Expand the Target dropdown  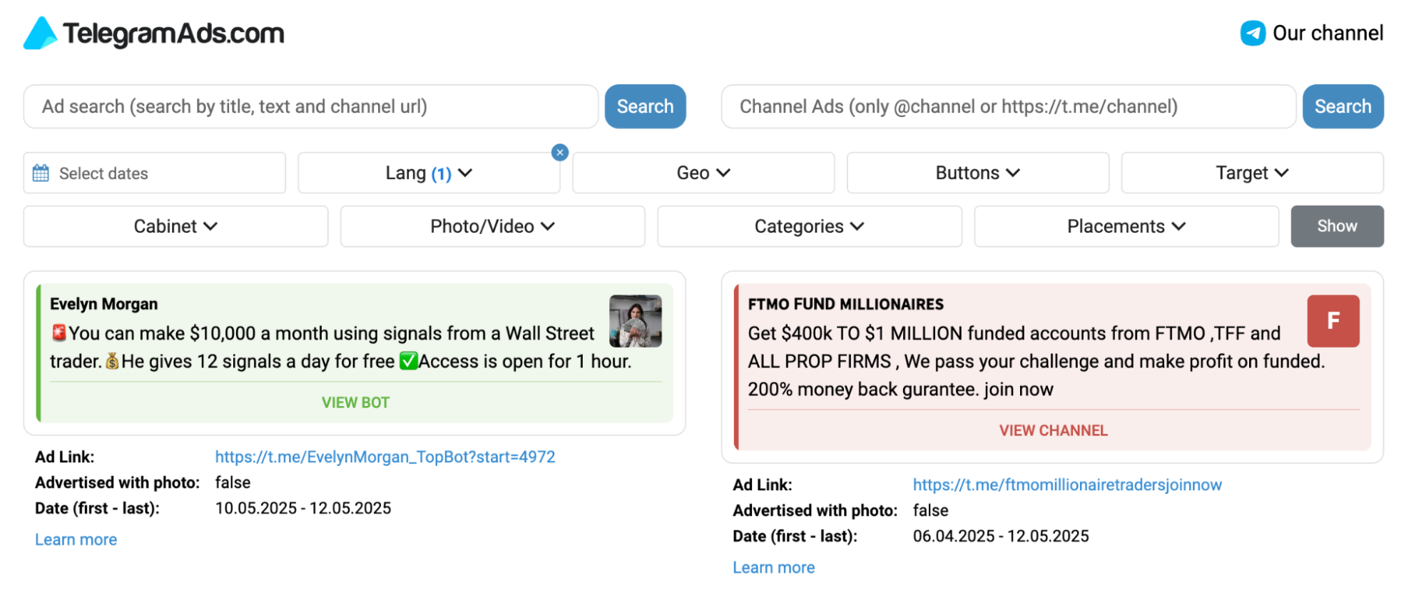point(1252,173)
